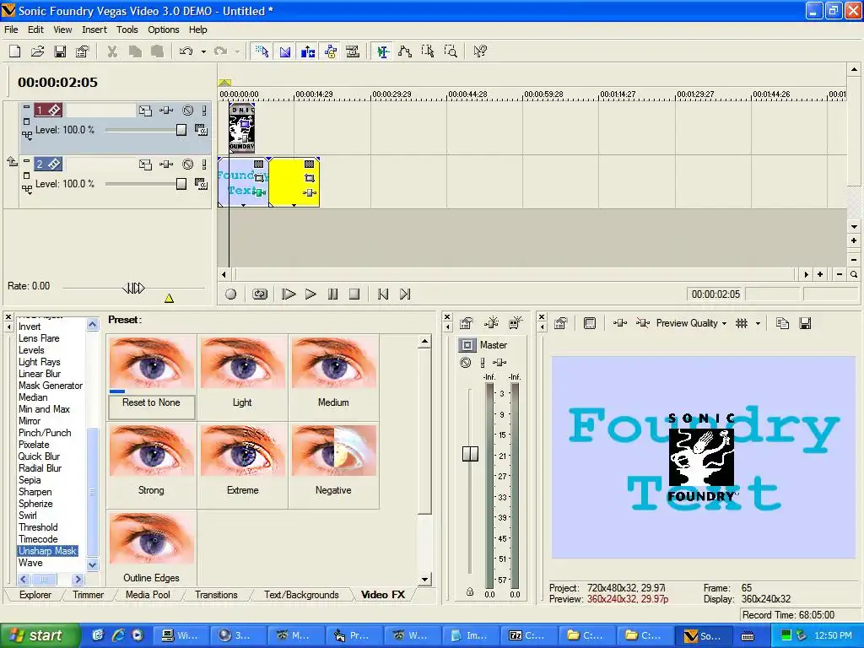Screen dimensions: 864x648
Task: Open the File menu
Action: click(11, 30)
